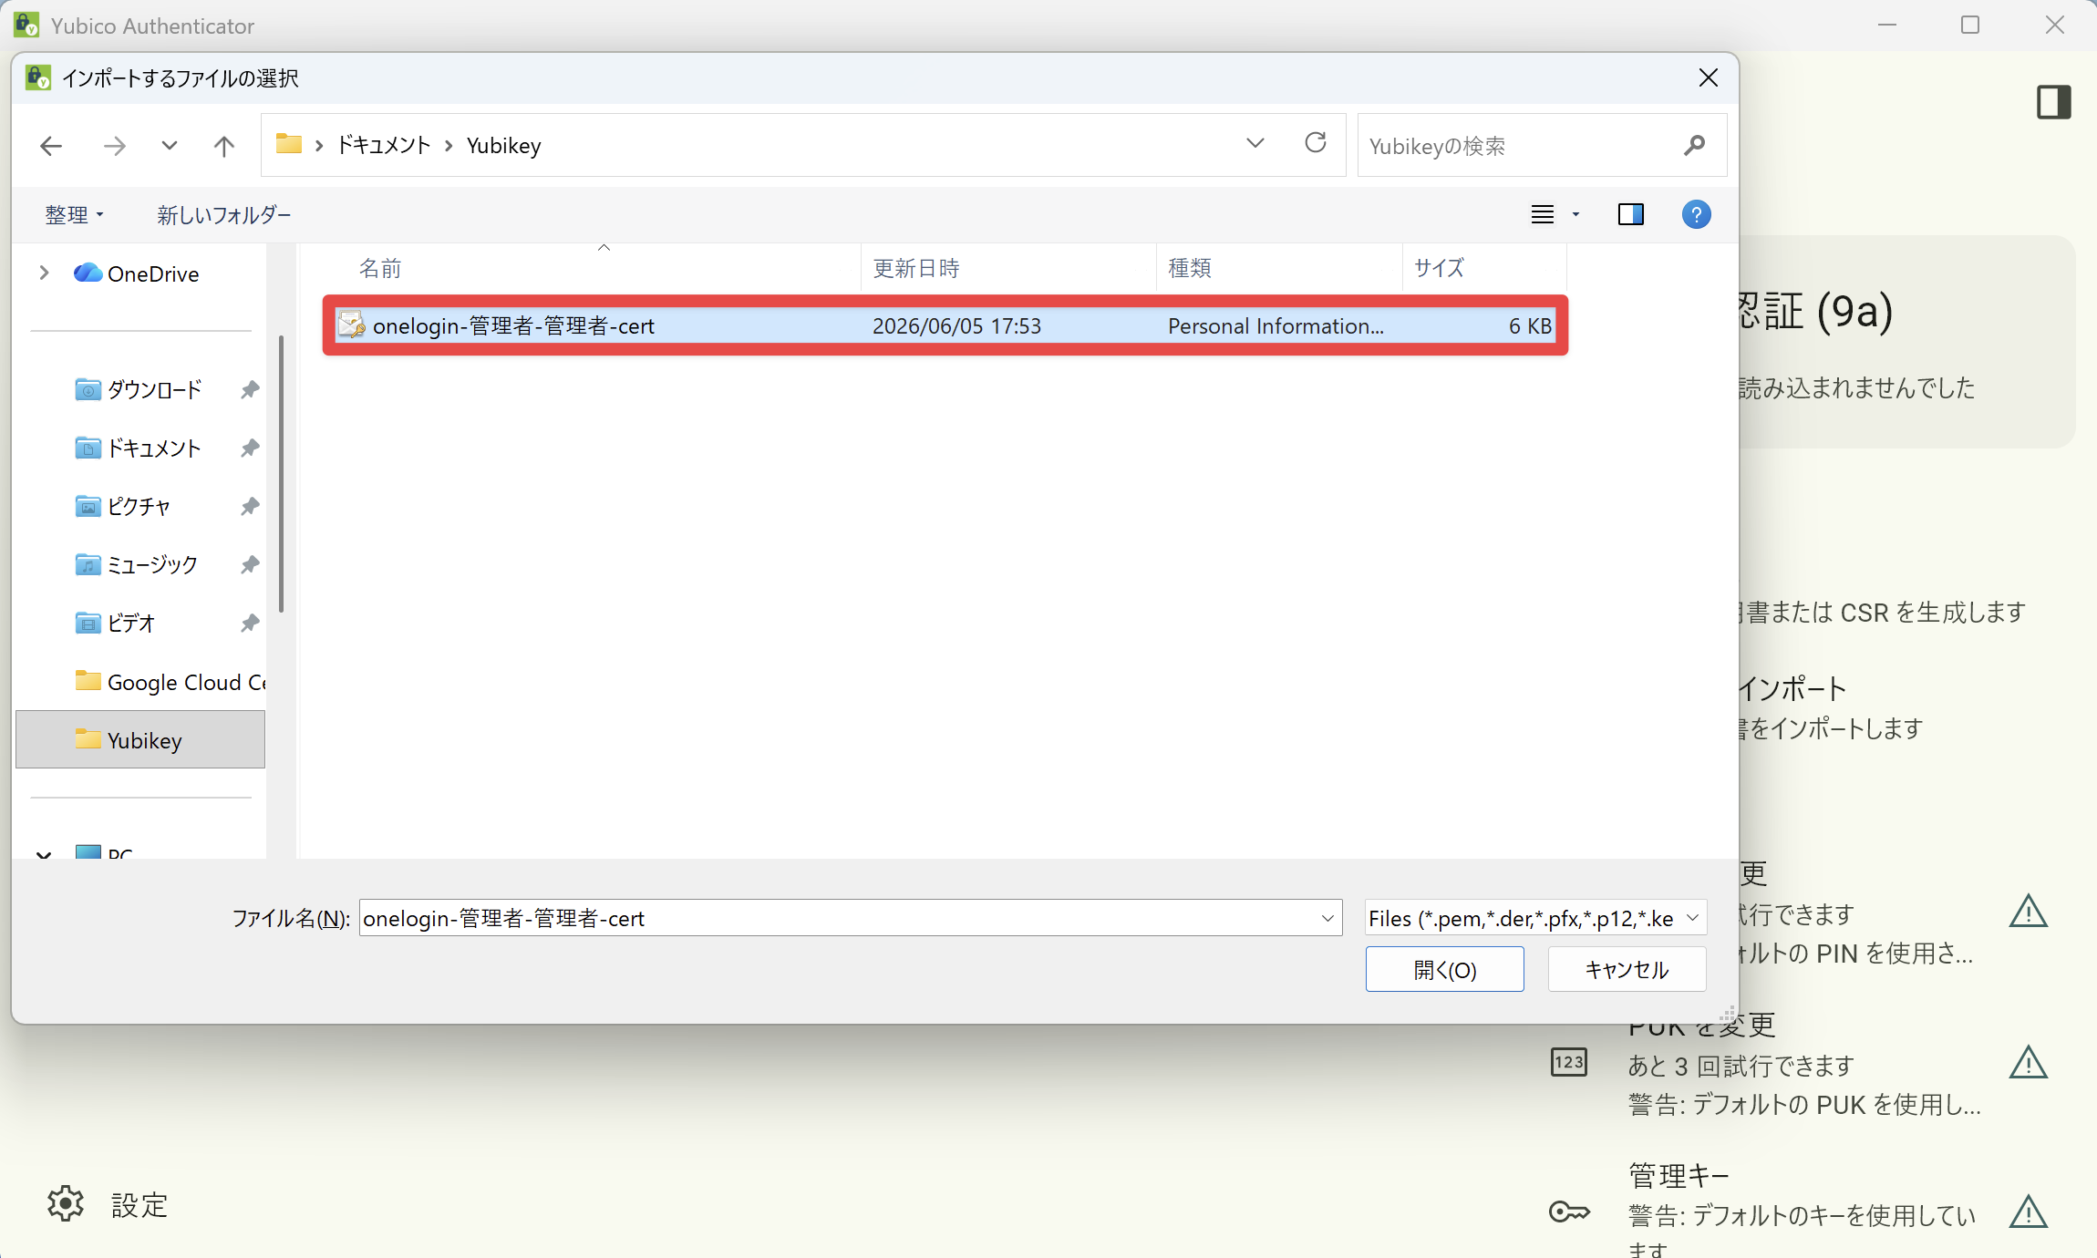2097x1258 pixels.
Task: Create a new folder with 新しいフォルダー
Action: 224,215
